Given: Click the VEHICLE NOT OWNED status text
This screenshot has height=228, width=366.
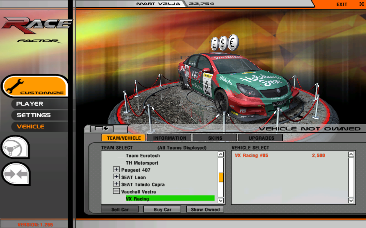Looking at the screenshot, I should tap(310, 129).
